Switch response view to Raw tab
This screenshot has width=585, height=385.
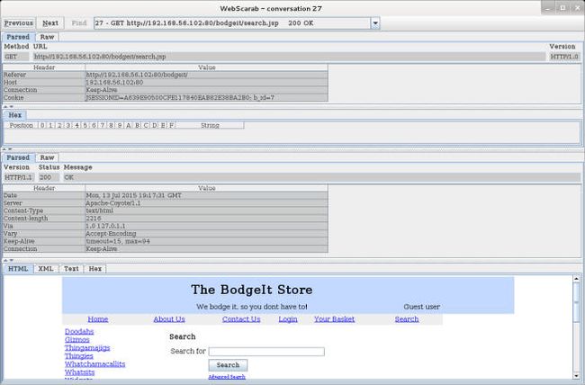(48, 157)
